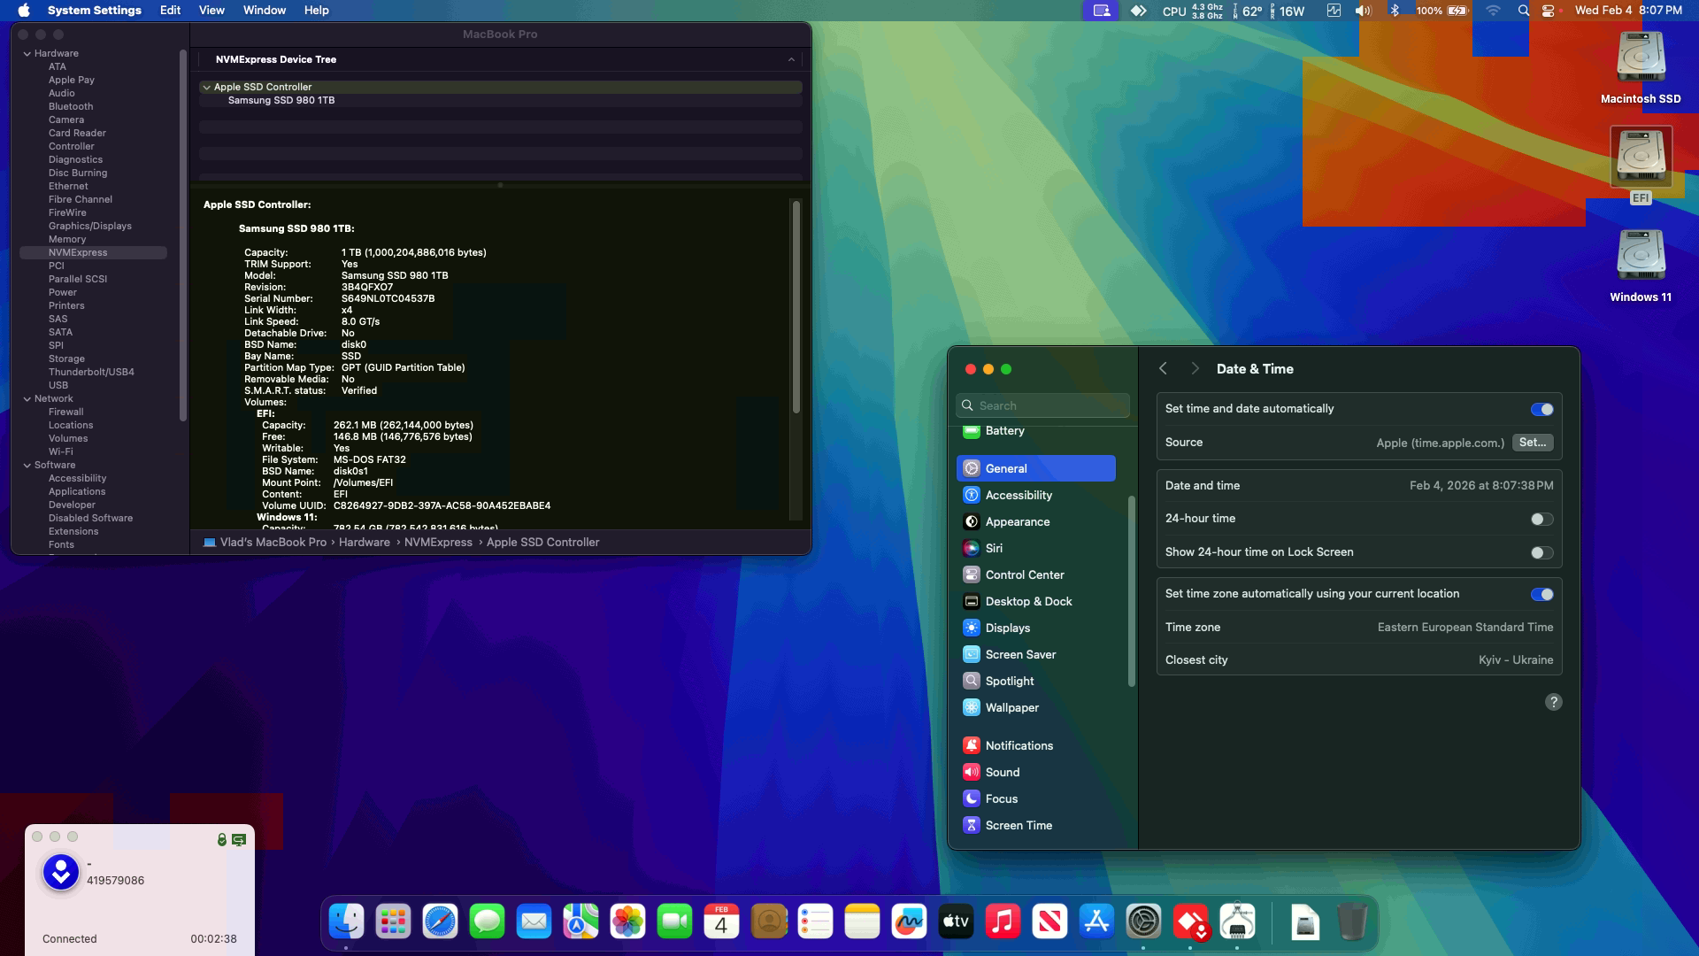Enable 24-hour time on Lock Screen
The image size is (1699, 956).
pos(1541,552)
